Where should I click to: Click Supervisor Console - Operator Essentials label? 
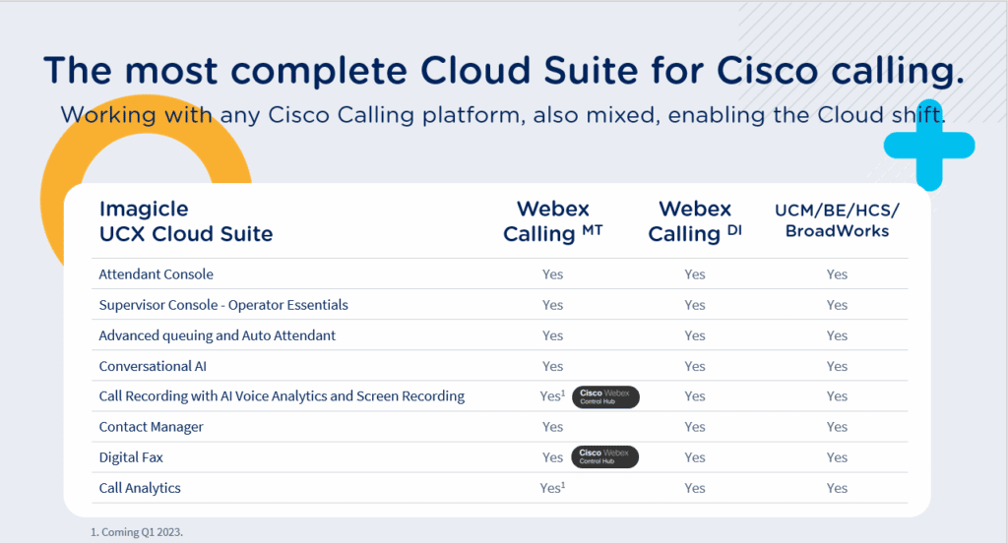[x=223, y=305]
